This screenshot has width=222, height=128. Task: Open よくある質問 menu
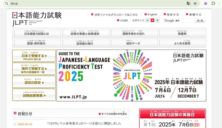coord(182,42)
